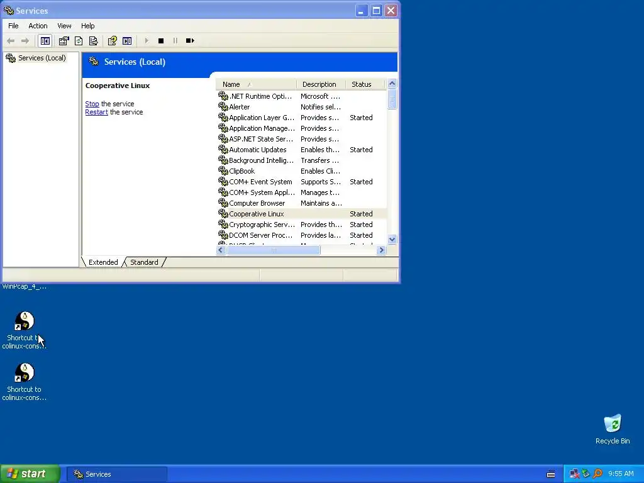Select the Cooperative Linux service row
The height and width of the screenshot is (483, 644).
[x=301, y=214]
